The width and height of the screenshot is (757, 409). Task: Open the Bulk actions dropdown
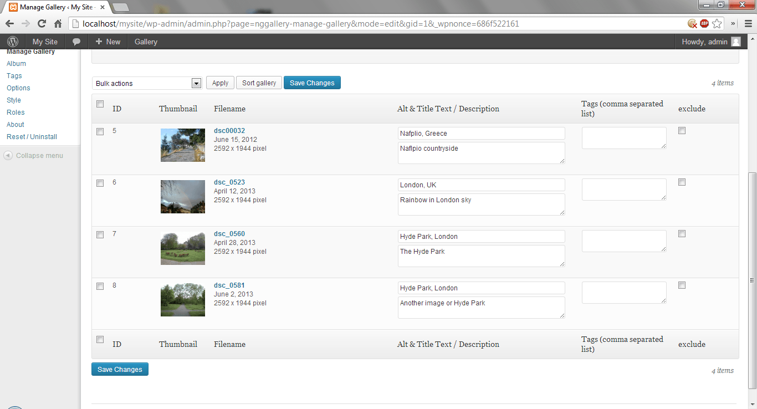coord(146,83)
